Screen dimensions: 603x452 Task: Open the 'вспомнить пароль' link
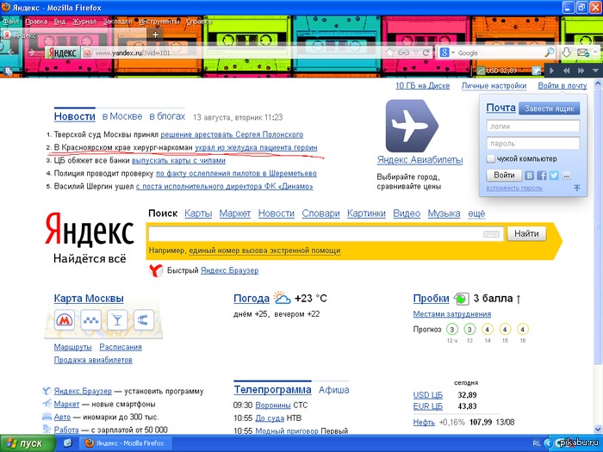(514, 188)
